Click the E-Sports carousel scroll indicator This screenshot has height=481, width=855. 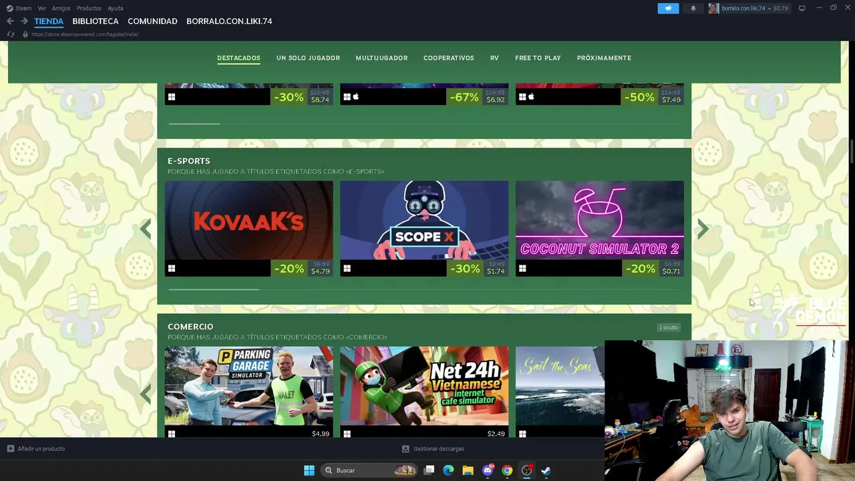[214, 289]
